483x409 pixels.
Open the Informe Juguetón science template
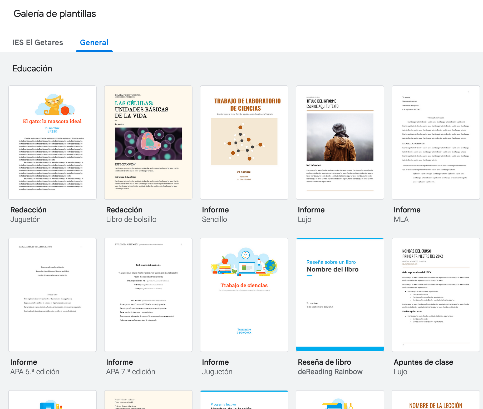pyautogui.click(x=244, y=295)
